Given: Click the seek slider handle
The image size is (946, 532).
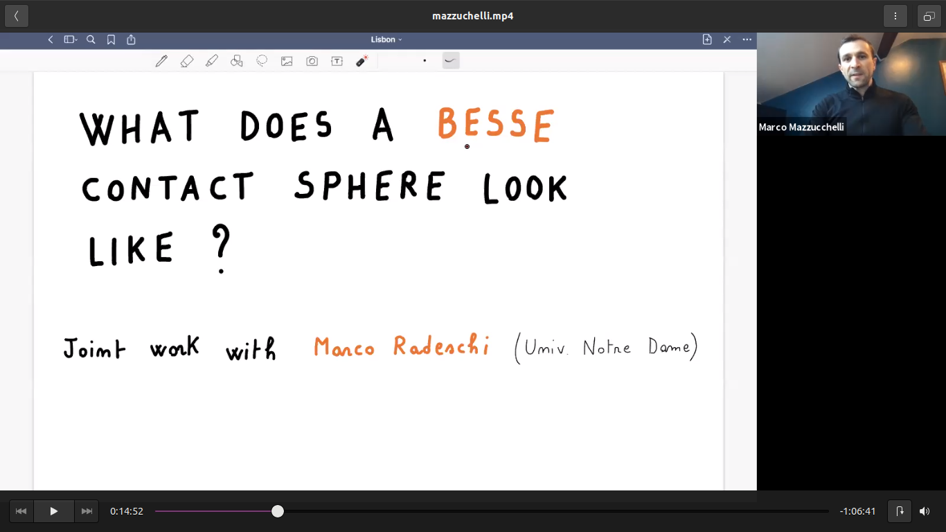Looking at the screenshot, I should 278,511.
